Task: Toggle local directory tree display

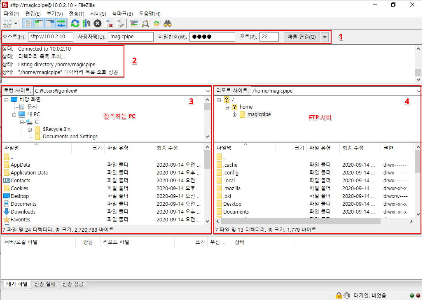Action: tap(39, 24)
